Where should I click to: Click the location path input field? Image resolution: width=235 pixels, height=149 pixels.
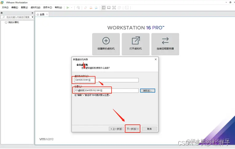pyautogui.click(x=106, y=90)
